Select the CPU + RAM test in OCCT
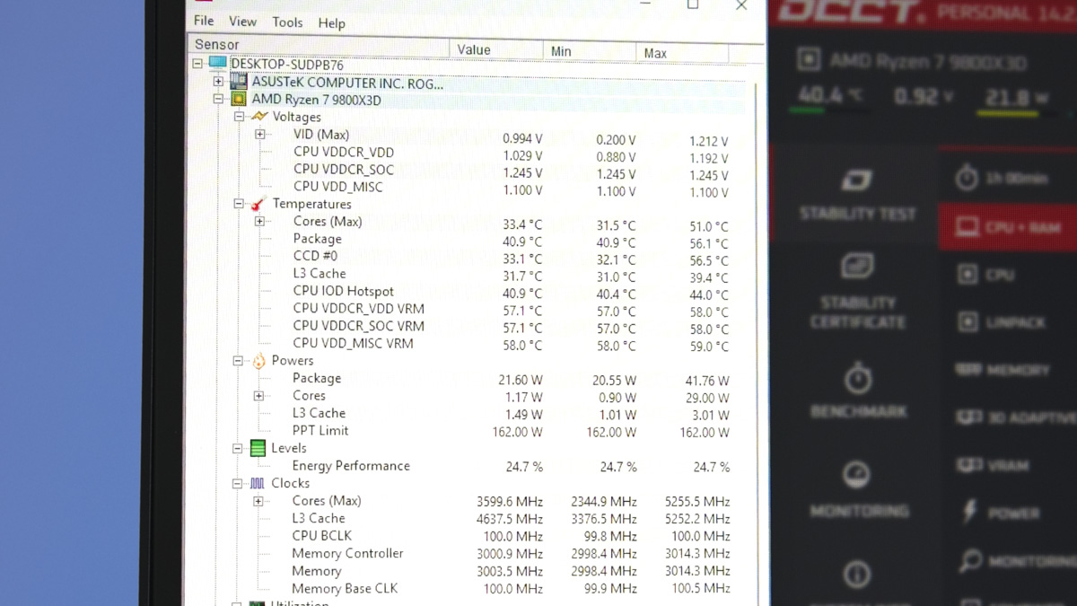This screenshot has width=1077, height=606. [1008, 226]
